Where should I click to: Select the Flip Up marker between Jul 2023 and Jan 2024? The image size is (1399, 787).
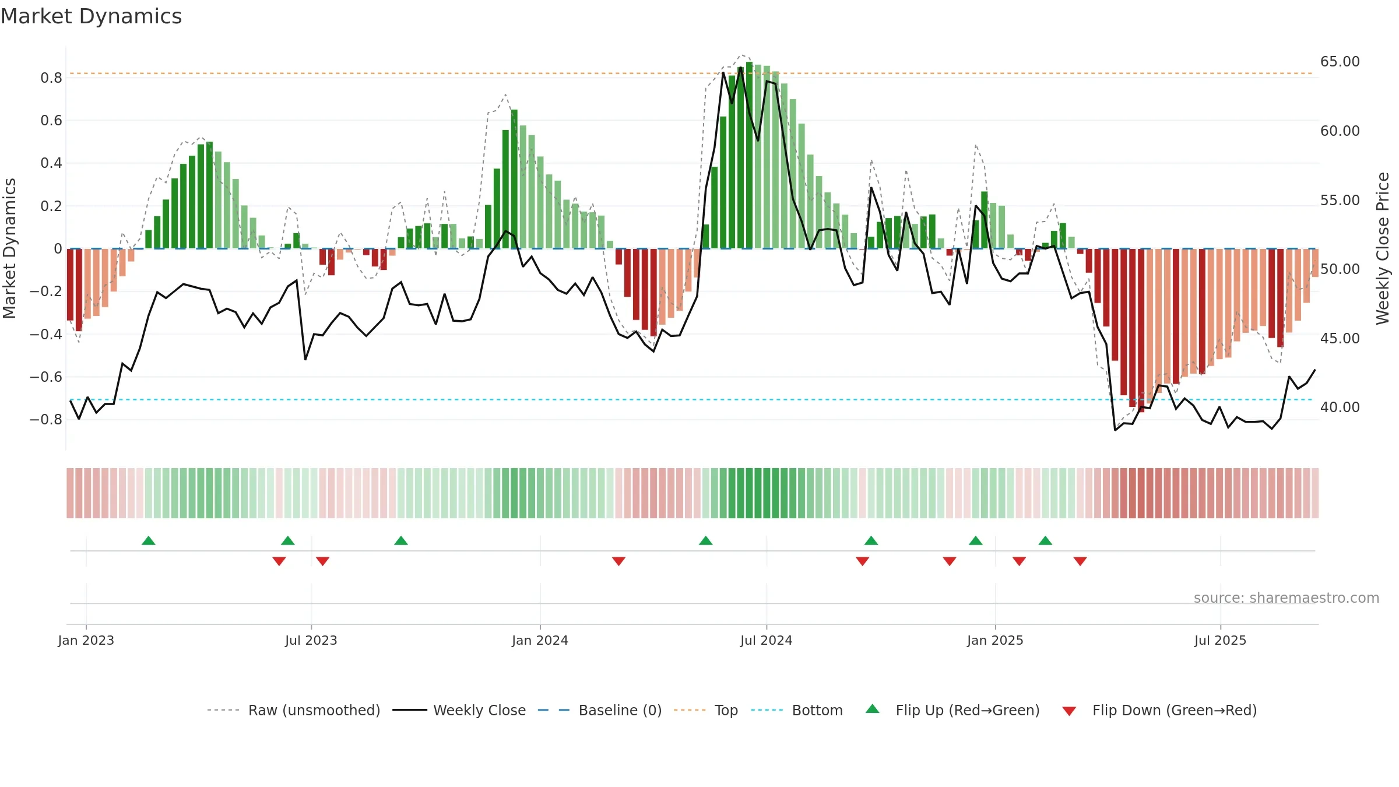coord(401,540)
